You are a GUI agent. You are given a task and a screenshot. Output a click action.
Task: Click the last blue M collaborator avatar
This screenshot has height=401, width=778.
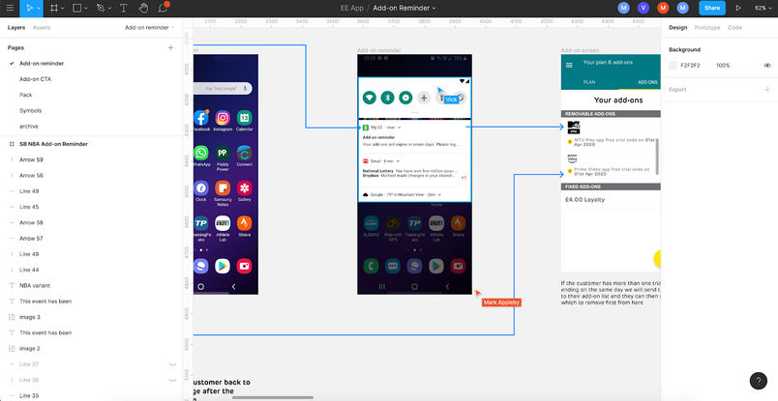tap(683, 8)
